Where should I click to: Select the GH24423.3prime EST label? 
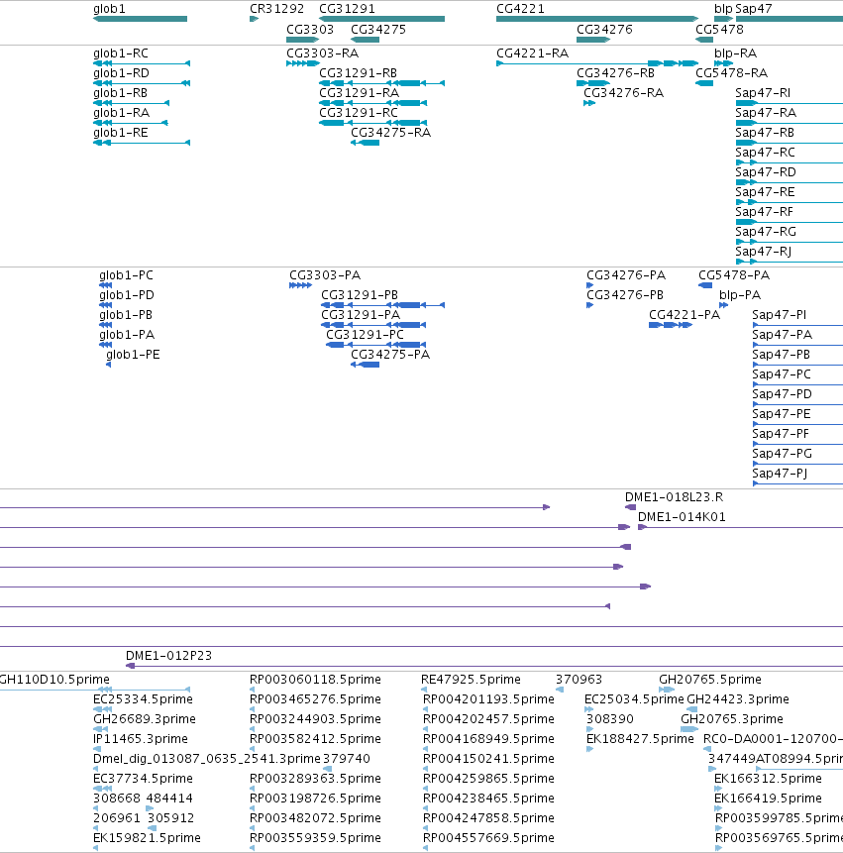pyautogui.click(x=737, y=699)
